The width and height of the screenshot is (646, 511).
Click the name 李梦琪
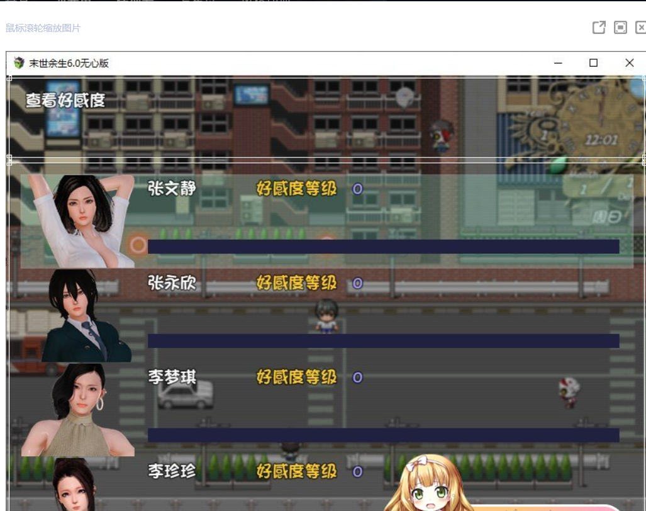click(172, 377)
